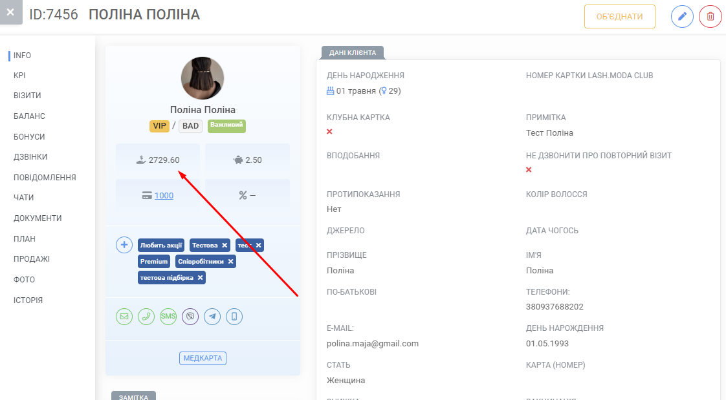Click the note text Тест Поліна
This screenshot has width=726, height=400.
549,132
